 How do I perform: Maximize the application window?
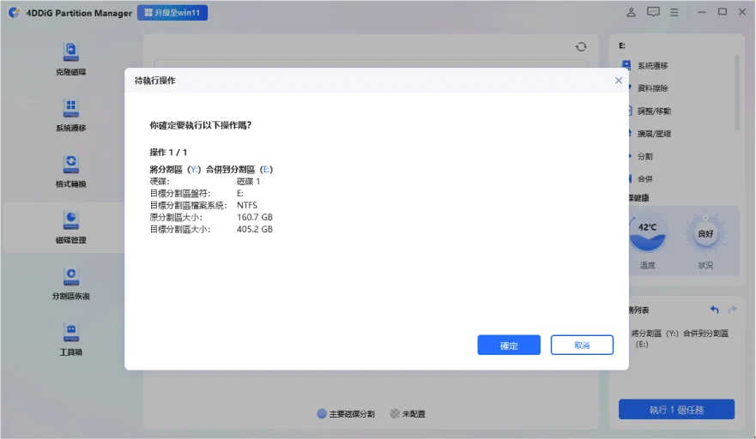click(723, 11)
